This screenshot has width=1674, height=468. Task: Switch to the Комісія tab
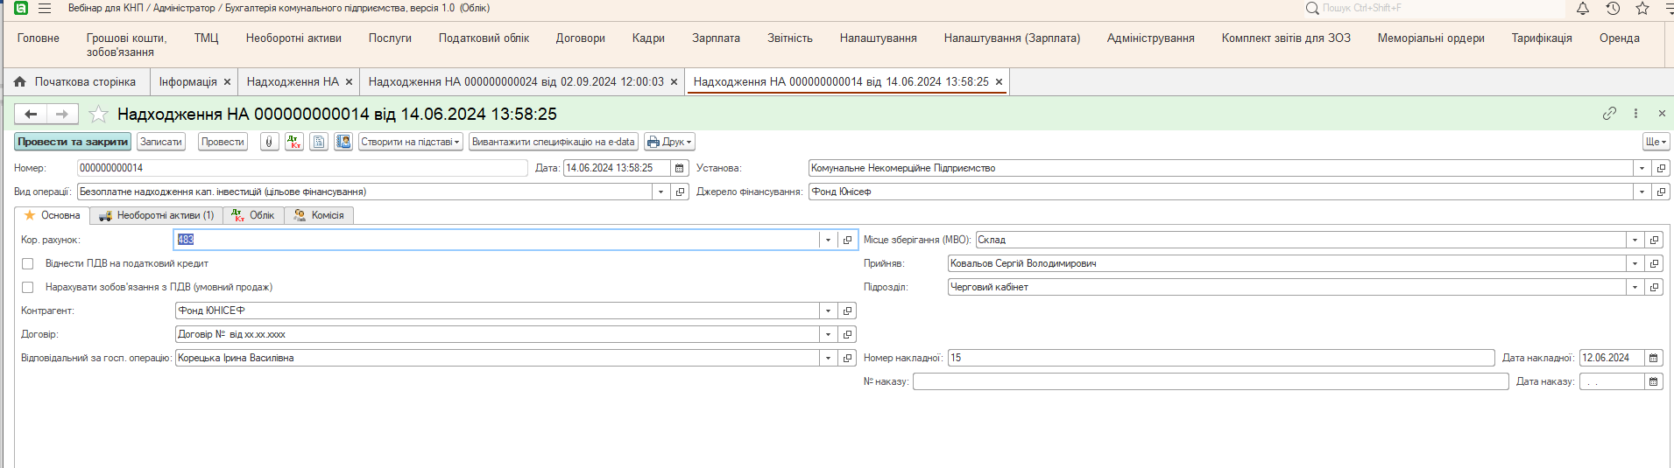click(320, 215)
